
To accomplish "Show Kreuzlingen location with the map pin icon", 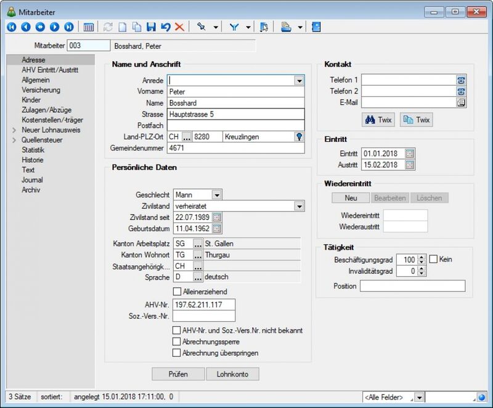I will [x=299, y=137].
